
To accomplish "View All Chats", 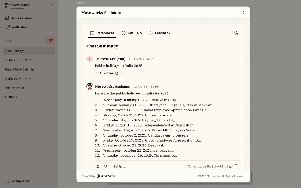I will 11,97.
